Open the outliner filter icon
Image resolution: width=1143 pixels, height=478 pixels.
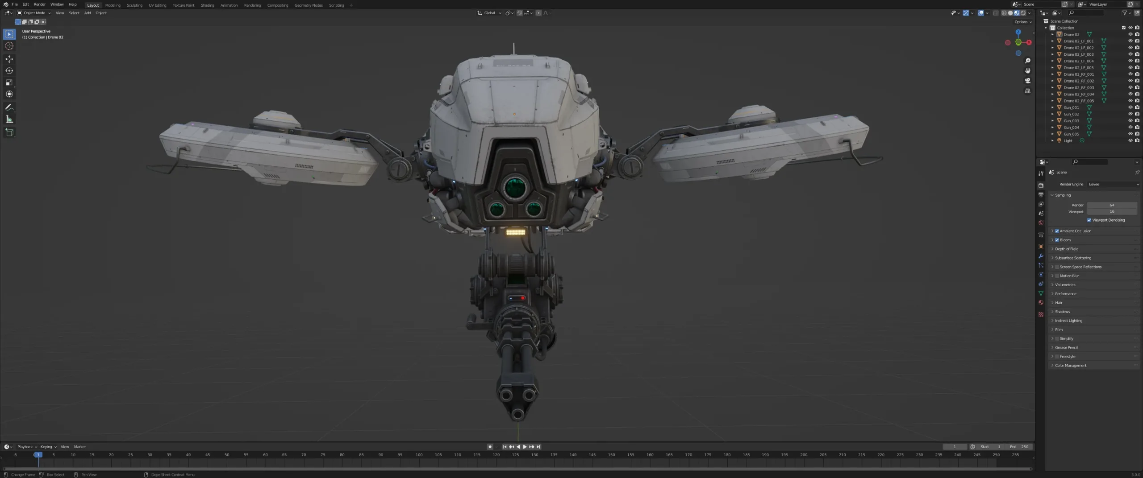tap(1125, 13)
